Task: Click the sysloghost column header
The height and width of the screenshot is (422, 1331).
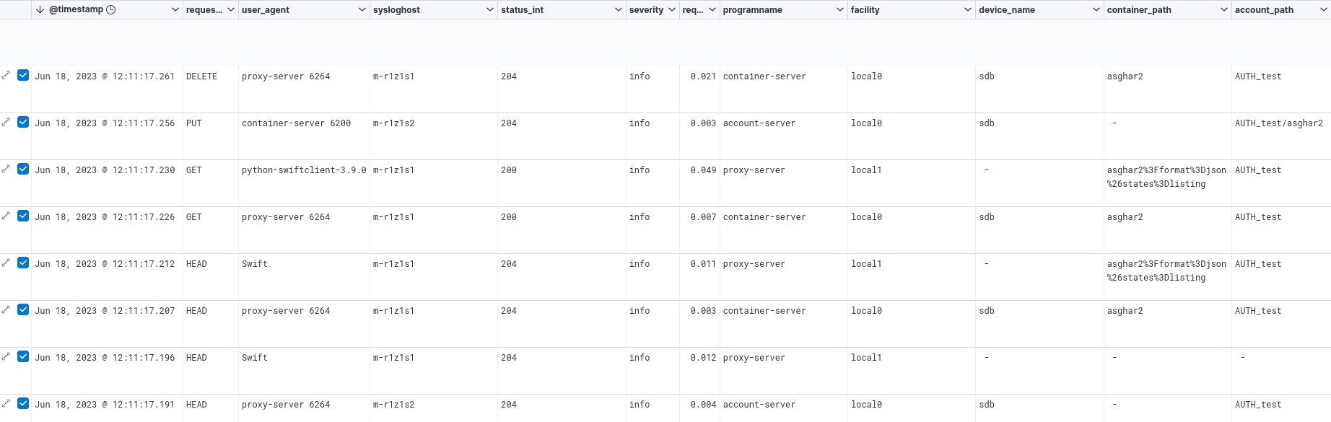Action: click(x=396, y=10)
